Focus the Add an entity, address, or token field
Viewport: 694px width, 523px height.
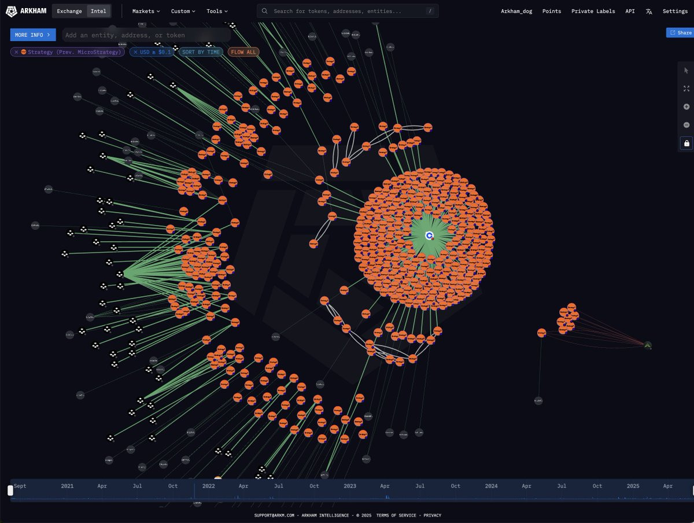(x=146, y=35)
